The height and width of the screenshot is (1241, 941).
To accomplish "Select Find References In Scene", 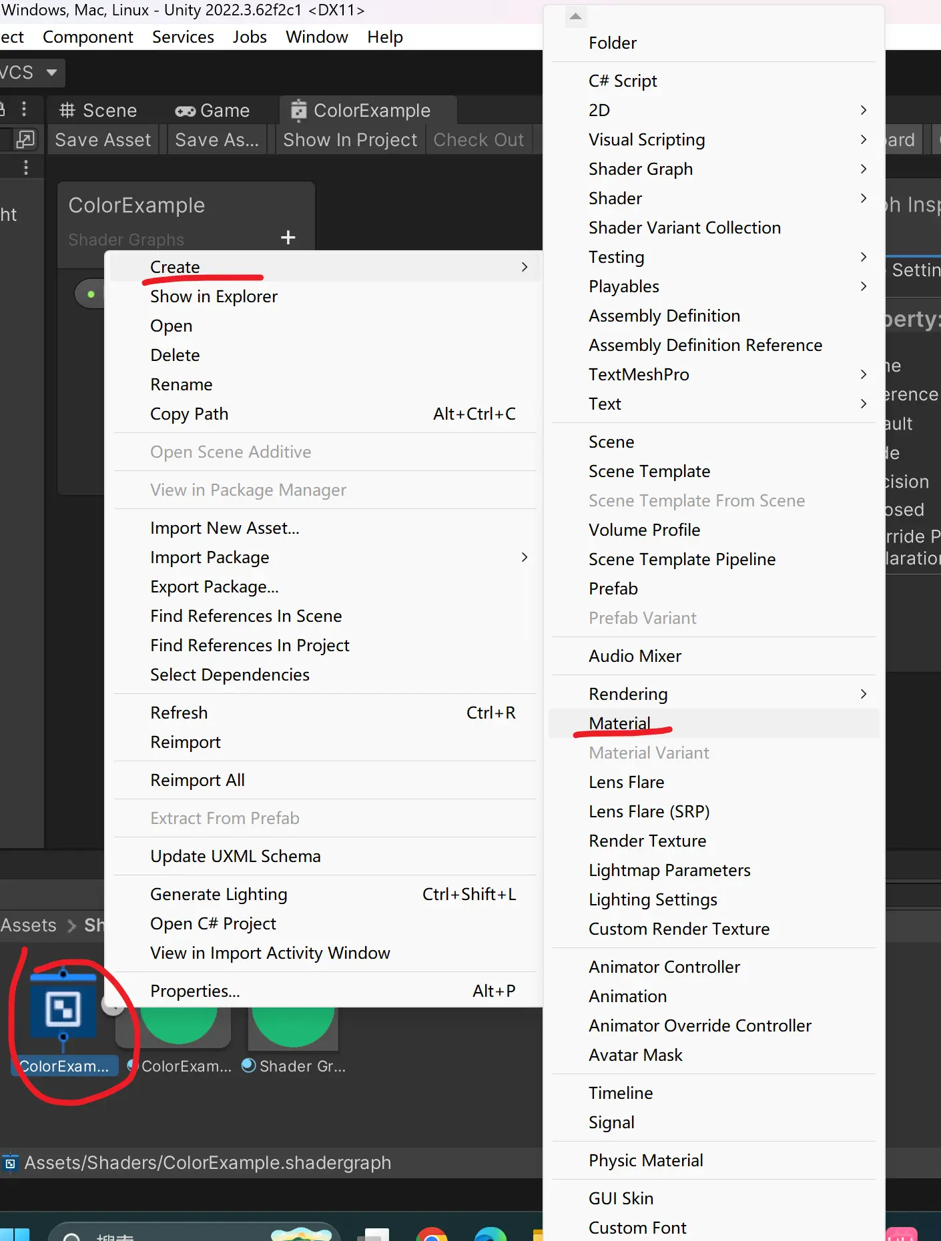I will click(325, 616).
